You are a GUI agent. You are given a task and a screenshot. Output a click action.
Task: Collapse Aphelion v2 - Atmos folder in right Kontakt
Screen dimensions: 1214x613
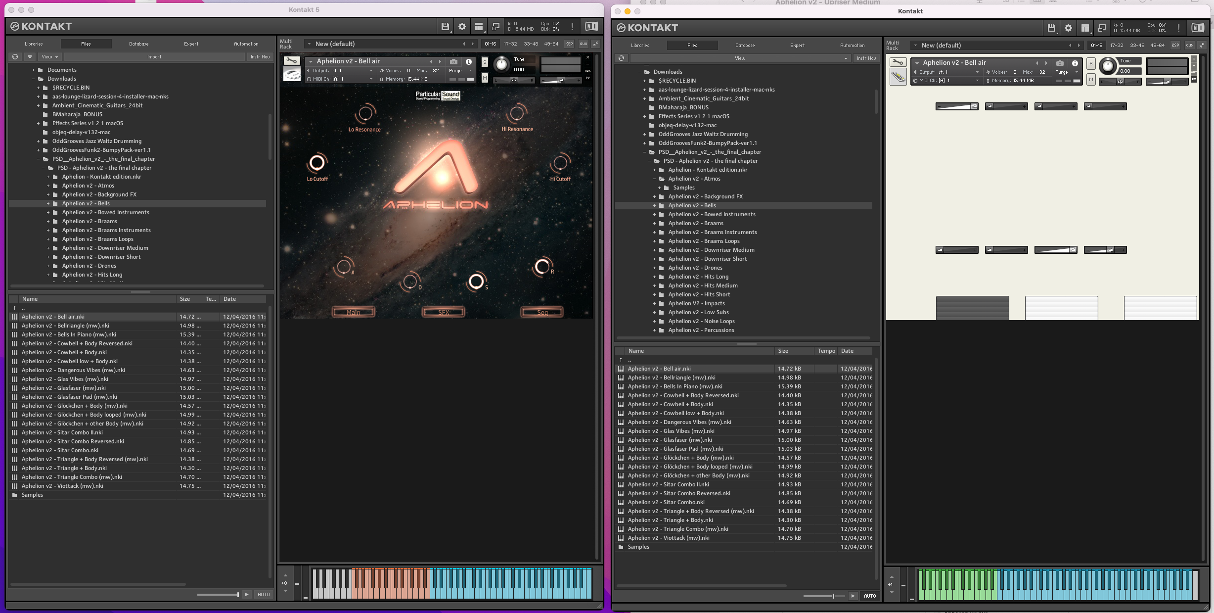(x=655, y=179)
